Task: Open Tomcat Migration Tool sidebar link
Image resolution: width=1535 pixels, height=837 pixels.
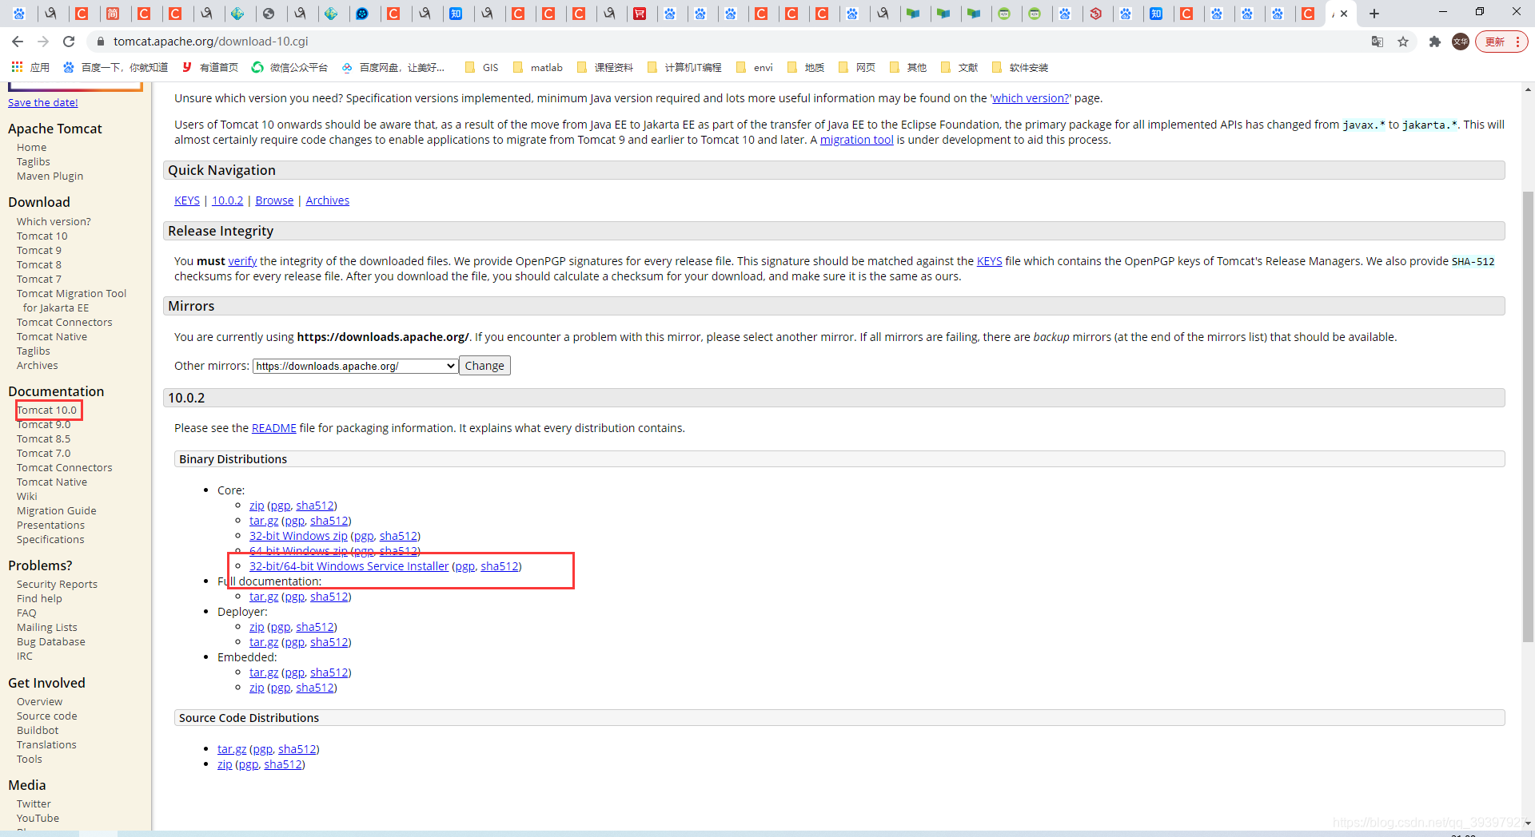Action: click(71, 301)
